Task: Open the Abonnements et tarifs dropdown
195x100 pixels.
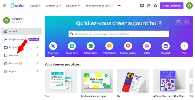Action: tap(99, 6)
